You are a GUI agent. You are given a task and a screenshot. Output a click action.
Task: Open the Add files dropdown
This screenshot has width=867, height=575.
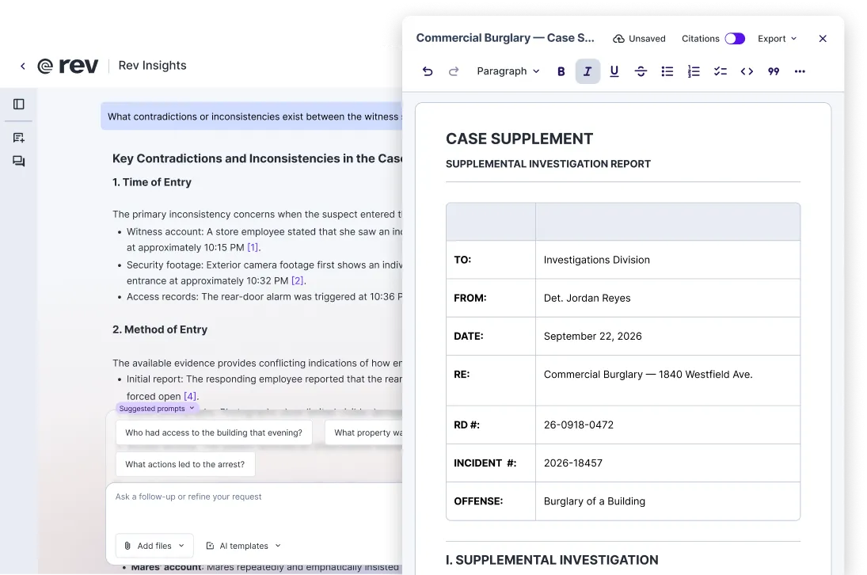[155, 546]
